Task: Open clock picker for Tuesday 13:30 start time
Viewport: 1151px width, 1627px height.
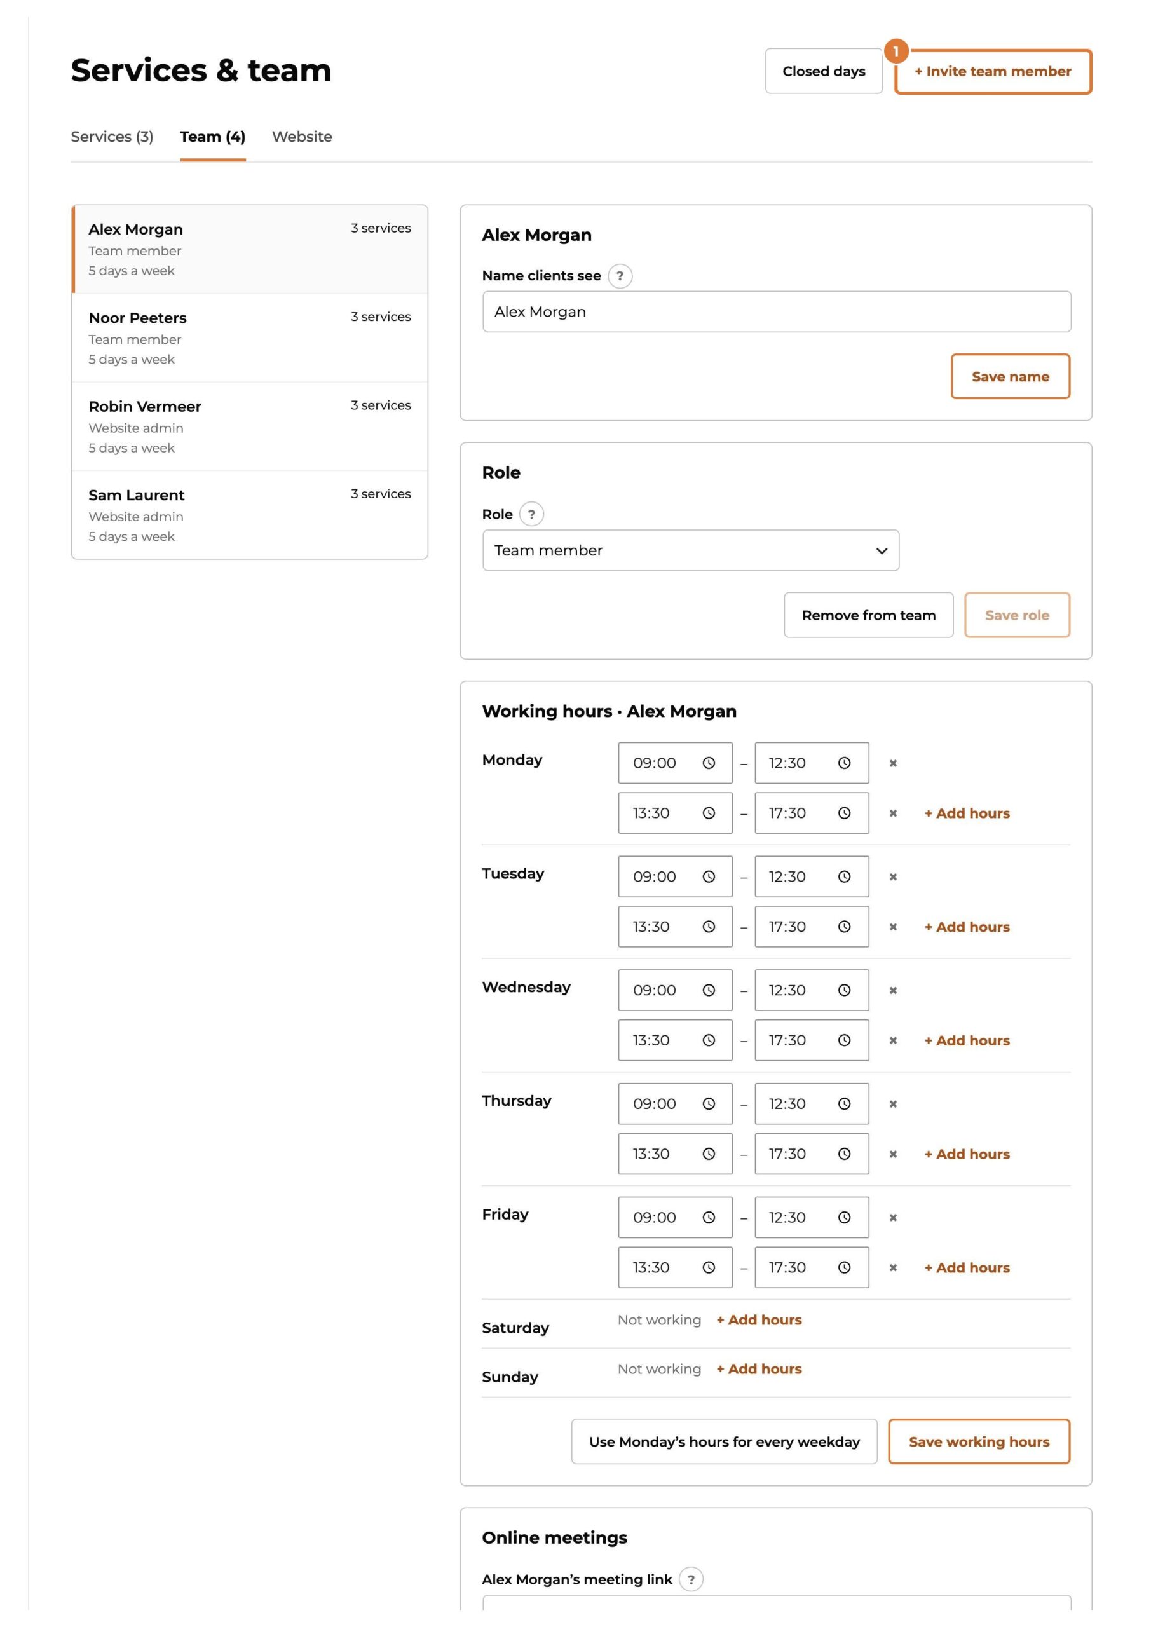Action: [709, 927]
